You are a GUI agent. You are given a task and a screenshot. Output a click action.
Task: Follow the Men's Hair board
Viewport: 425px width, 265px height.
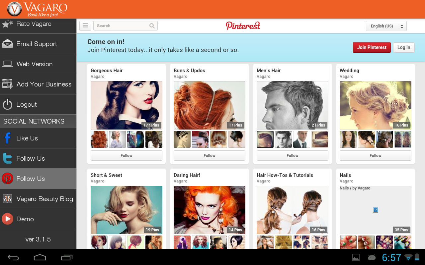coord(293,155)
